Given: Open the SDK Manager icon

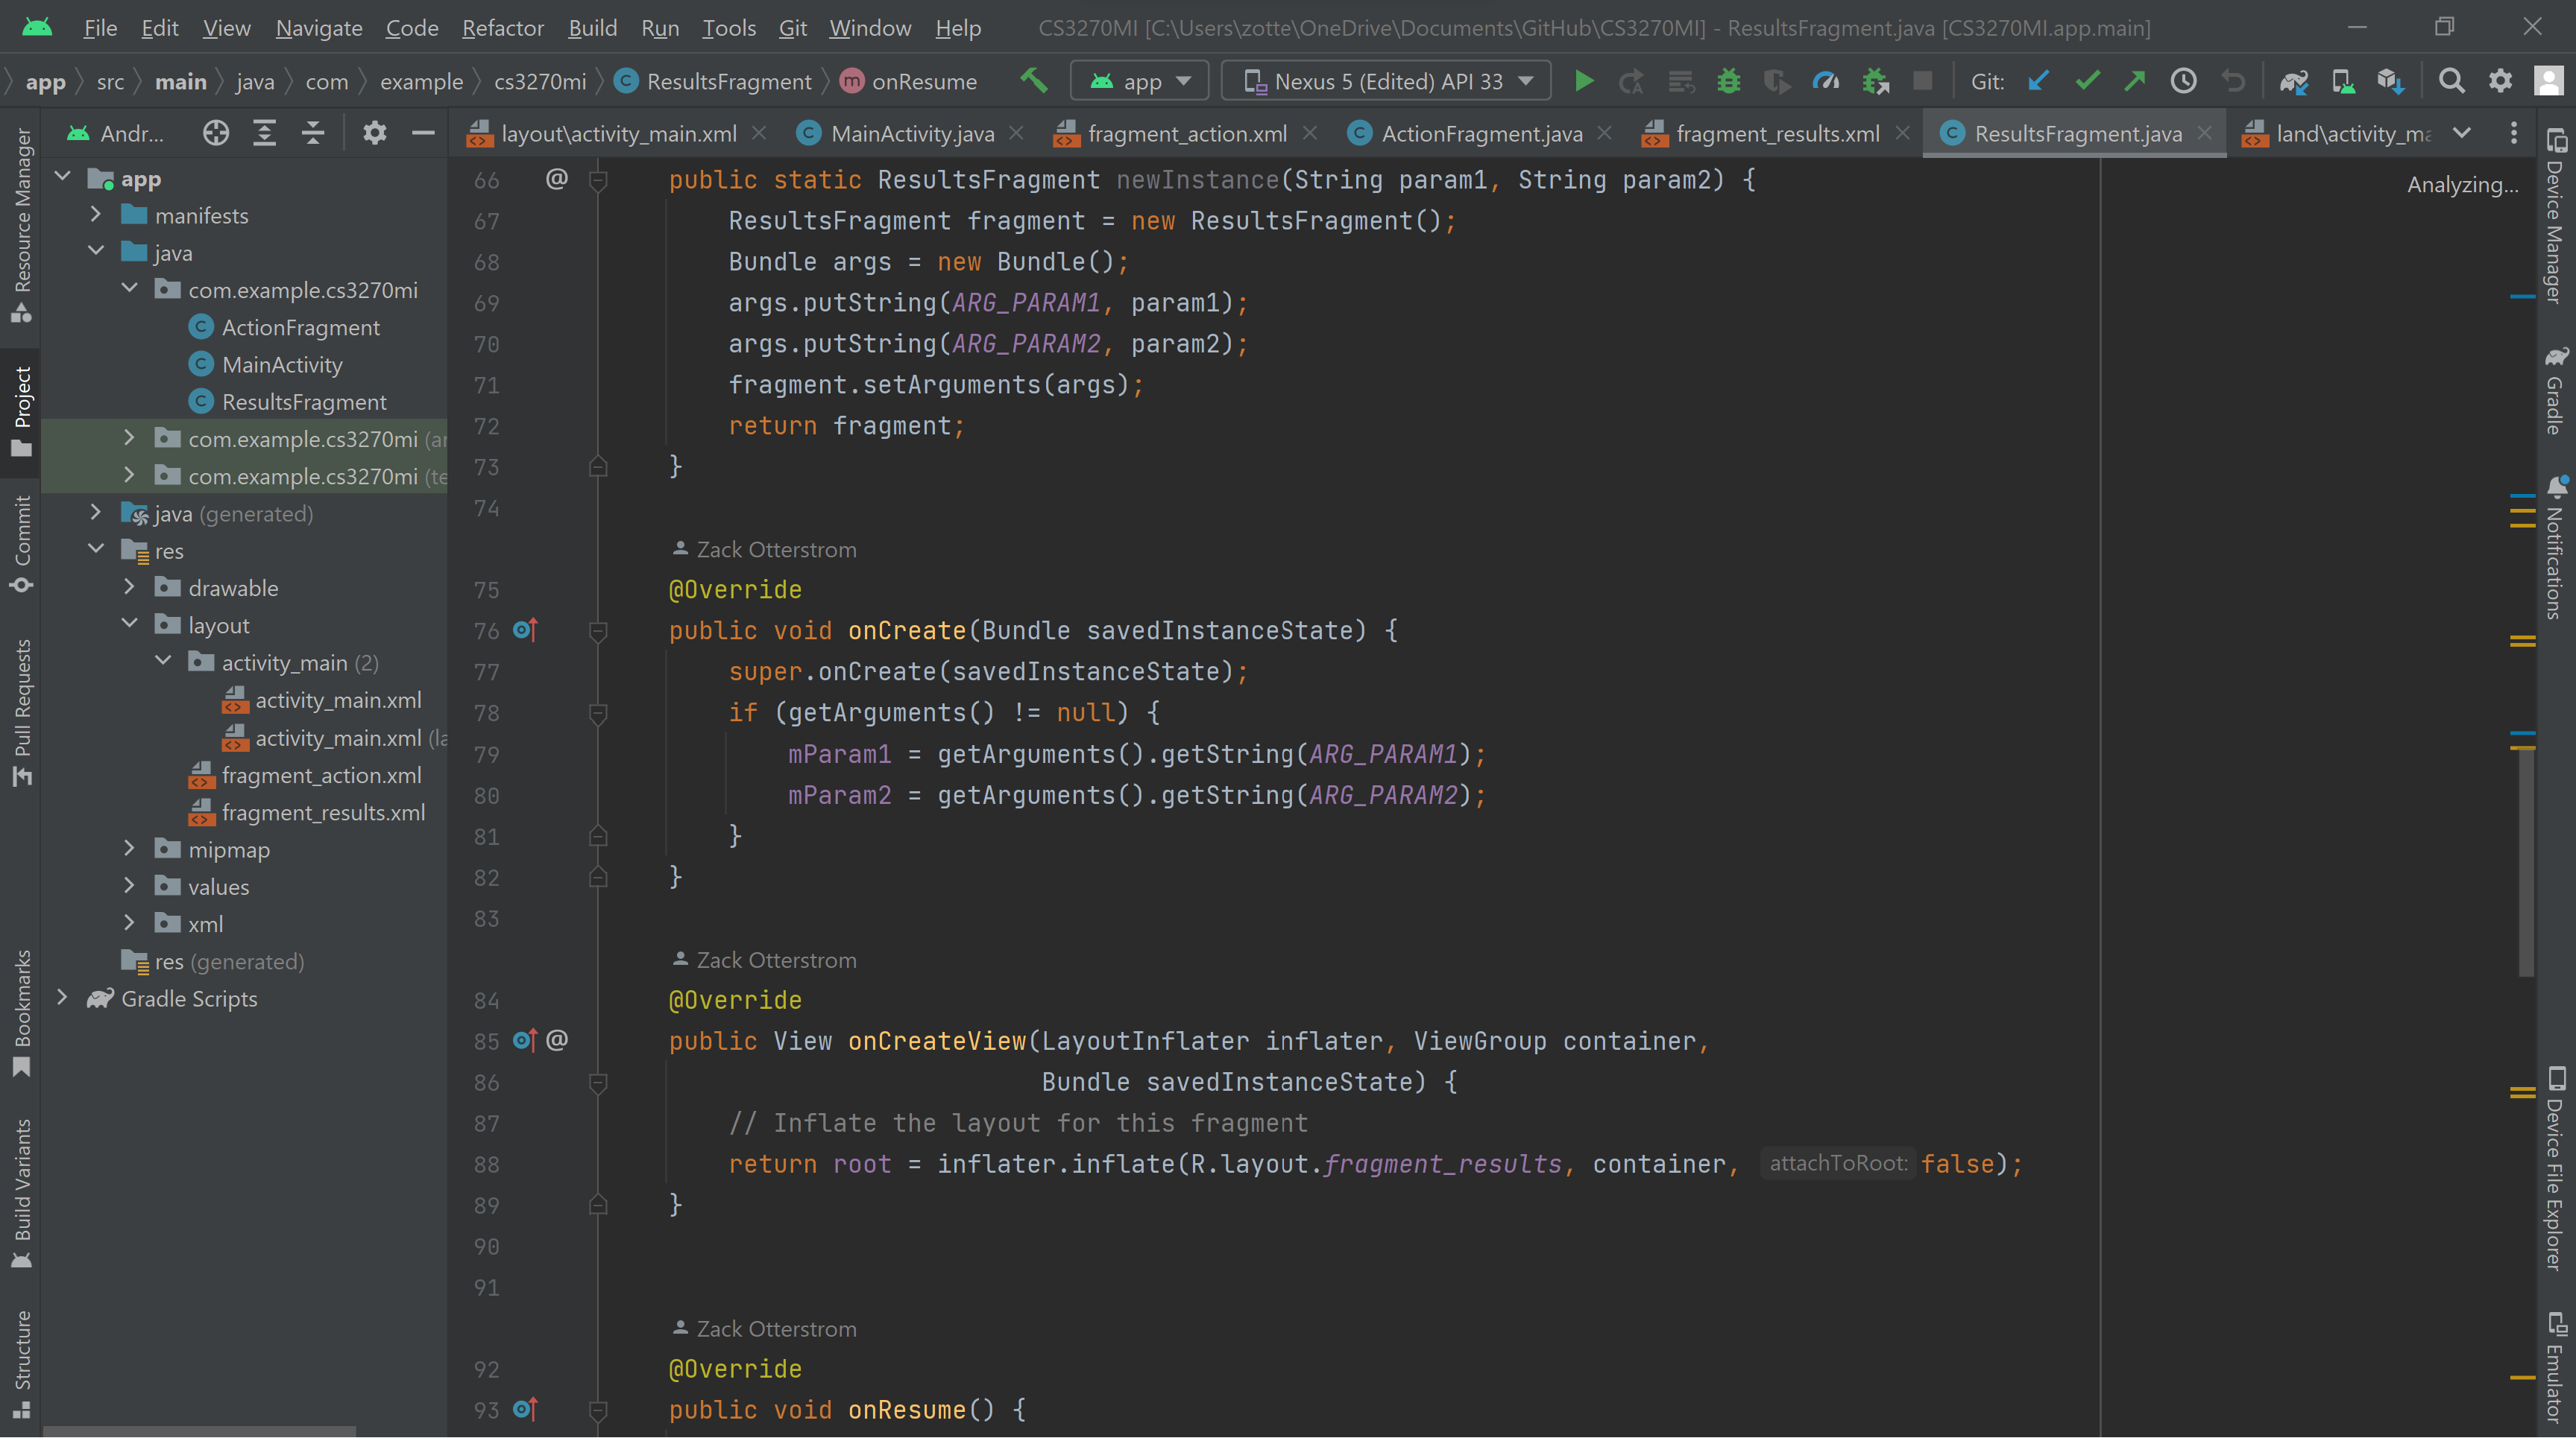Looking at the screenshot, I should 2391,81.
